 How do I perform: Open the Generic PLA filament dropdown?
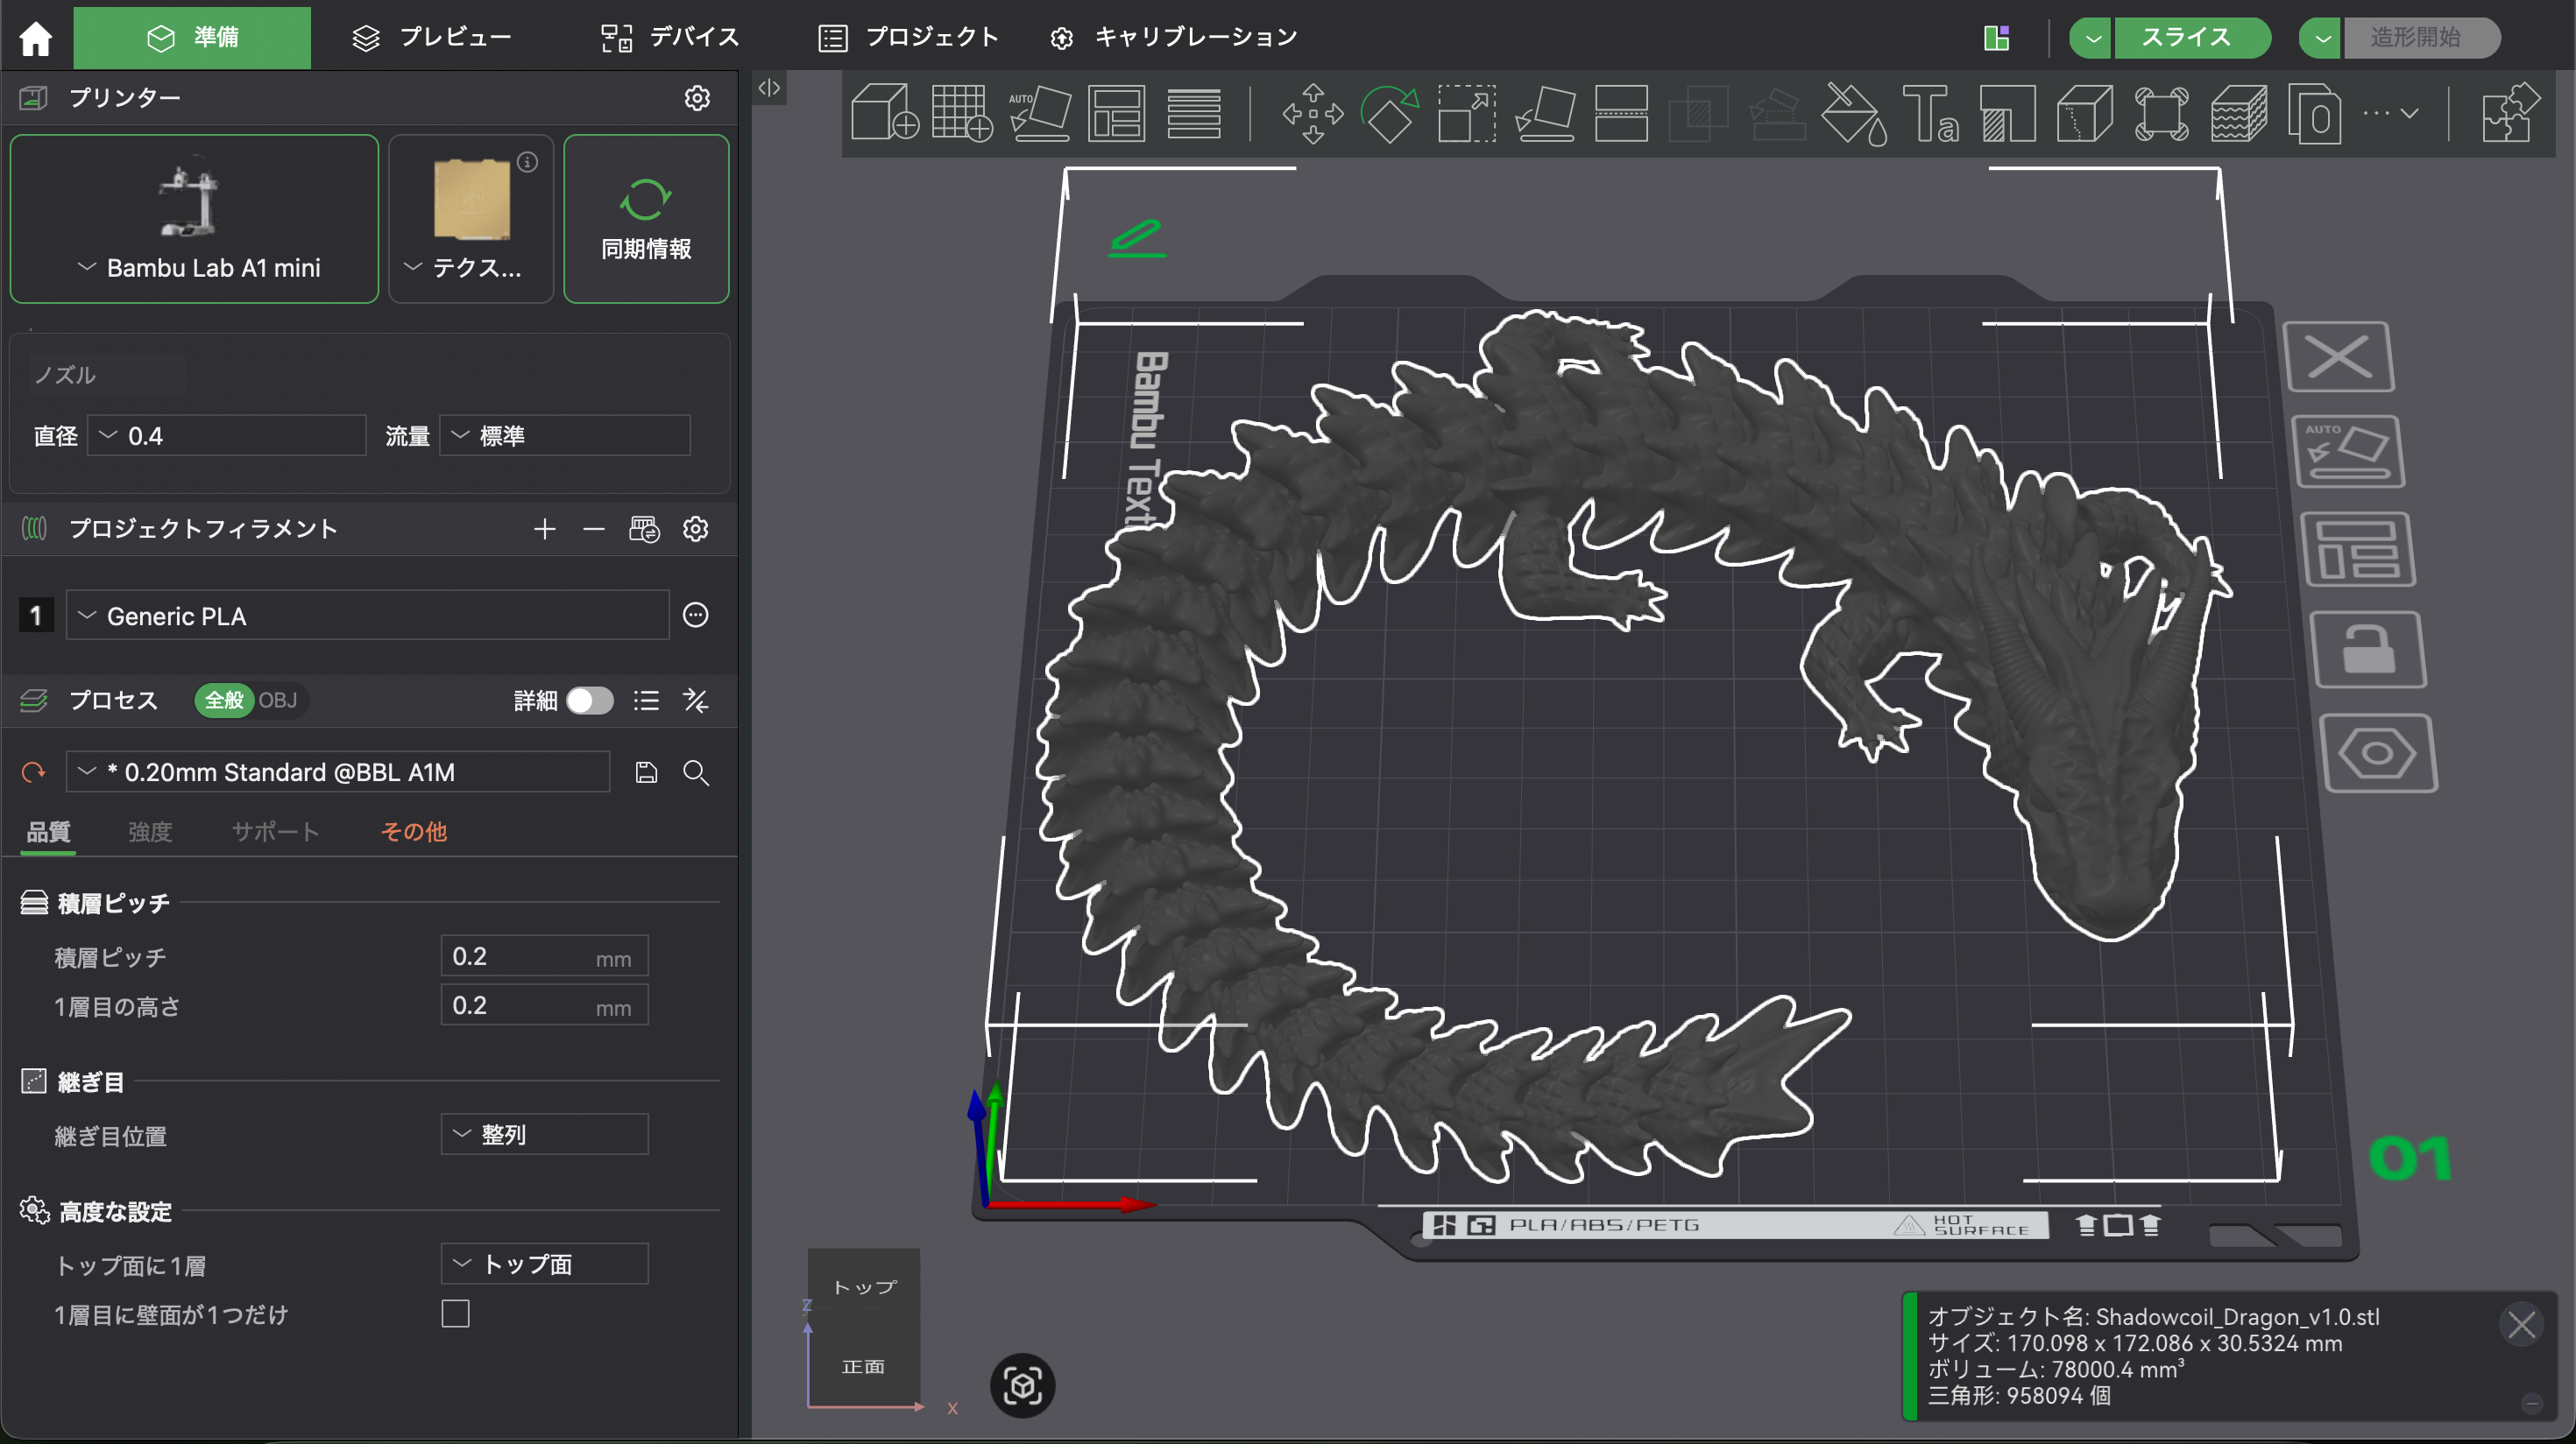(367, 616)
